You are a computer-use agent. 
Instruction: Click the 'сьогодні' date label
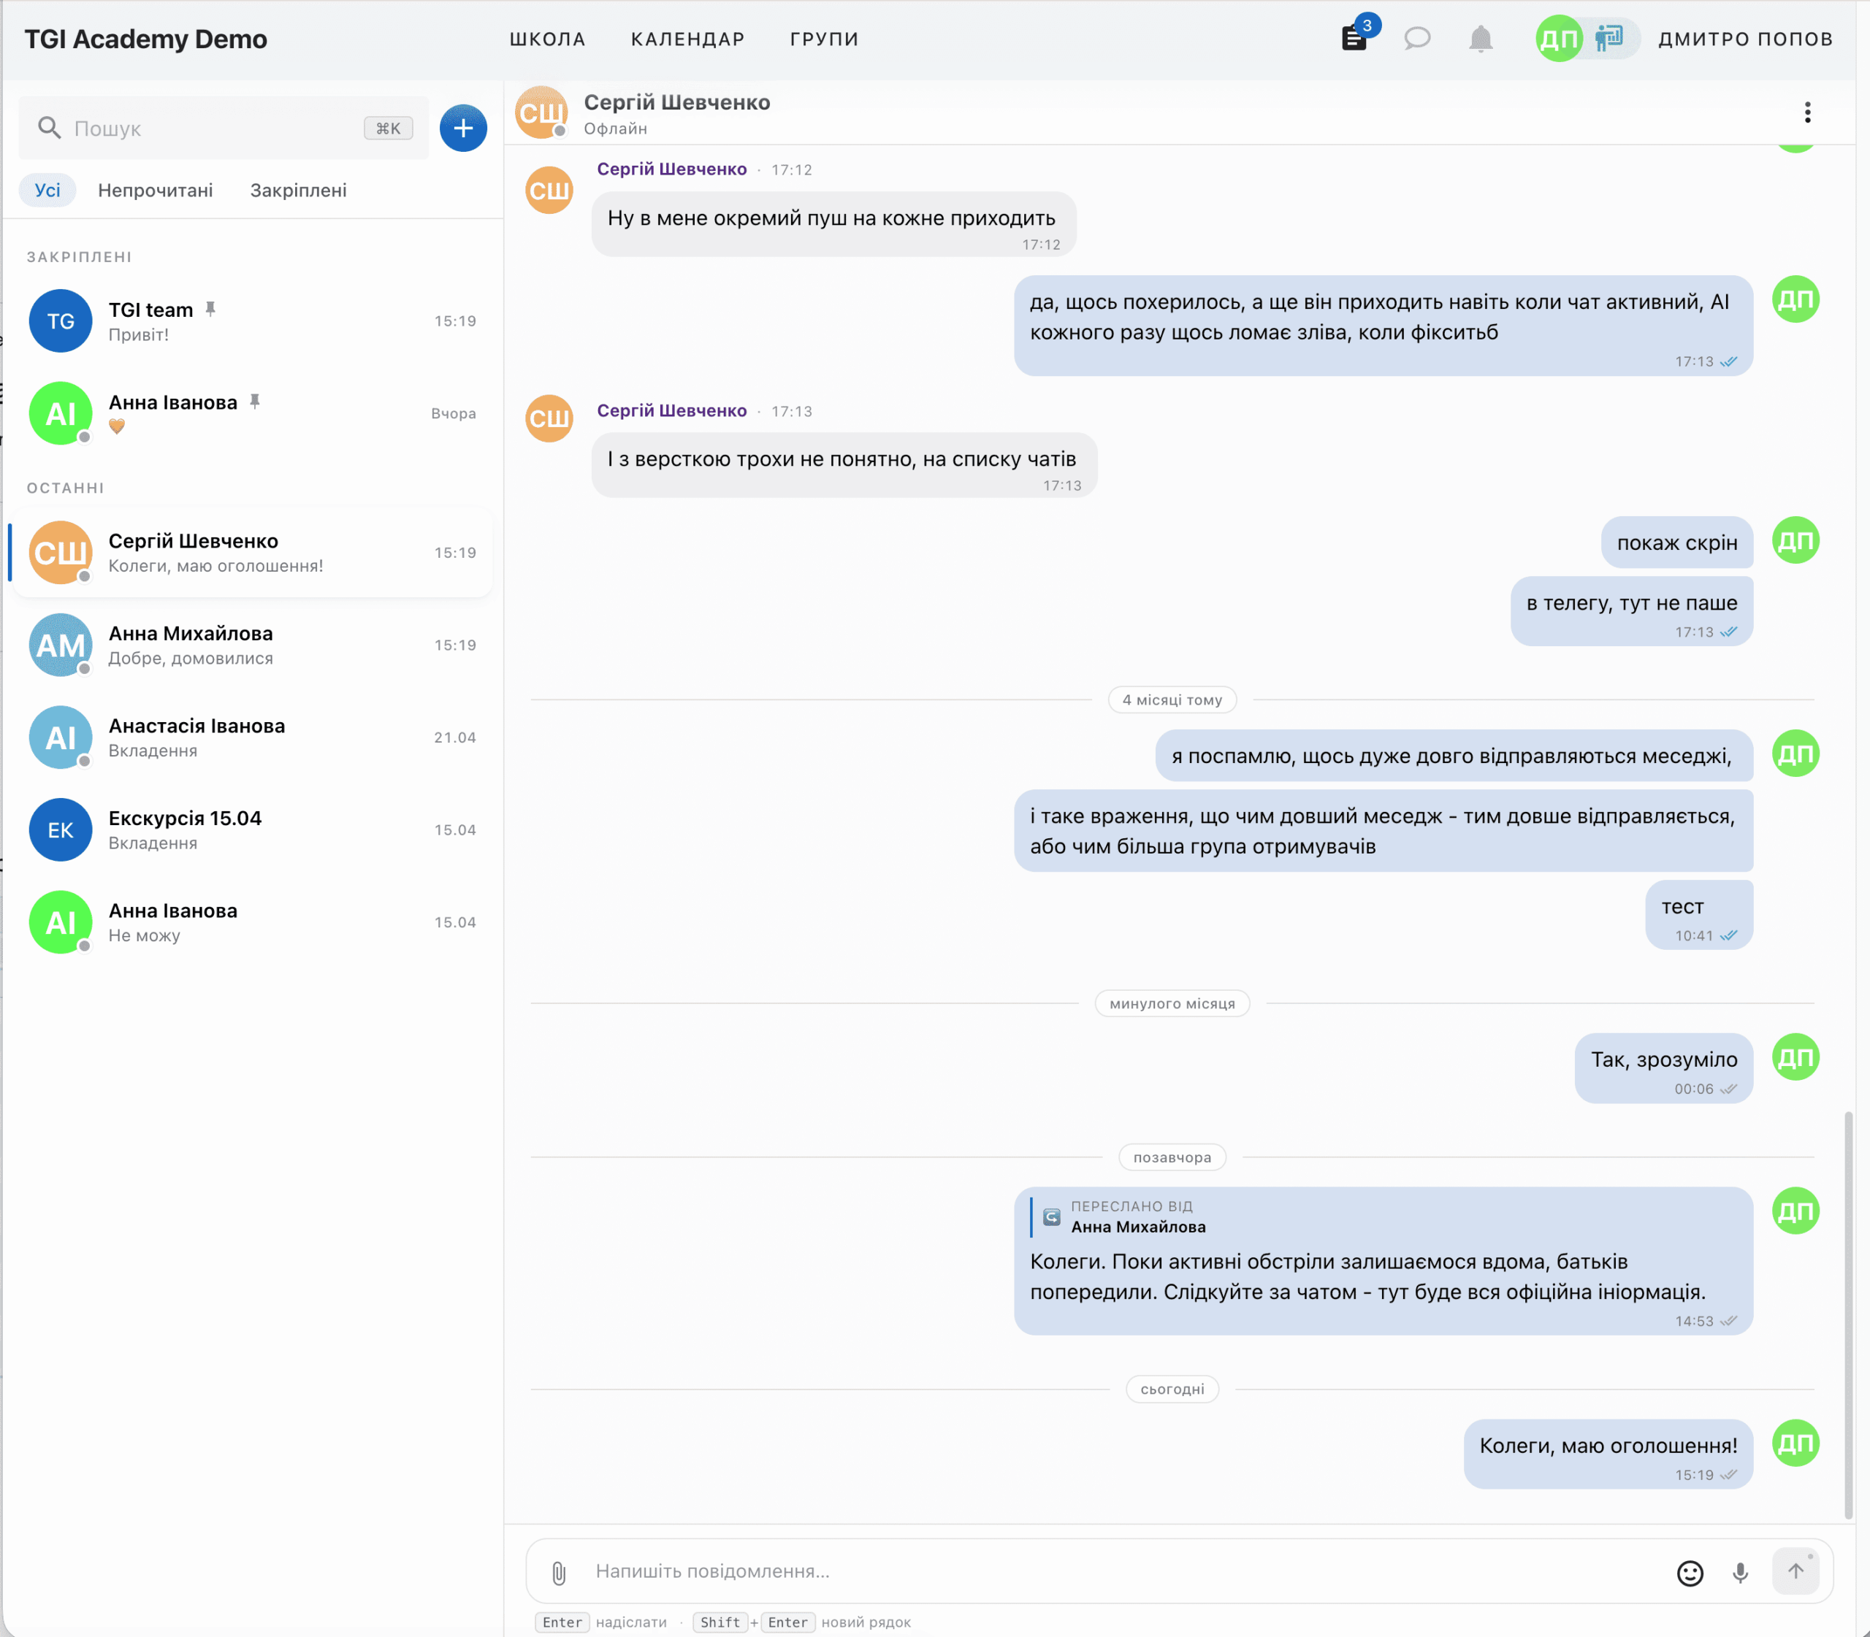(x=1172, y=1389)
